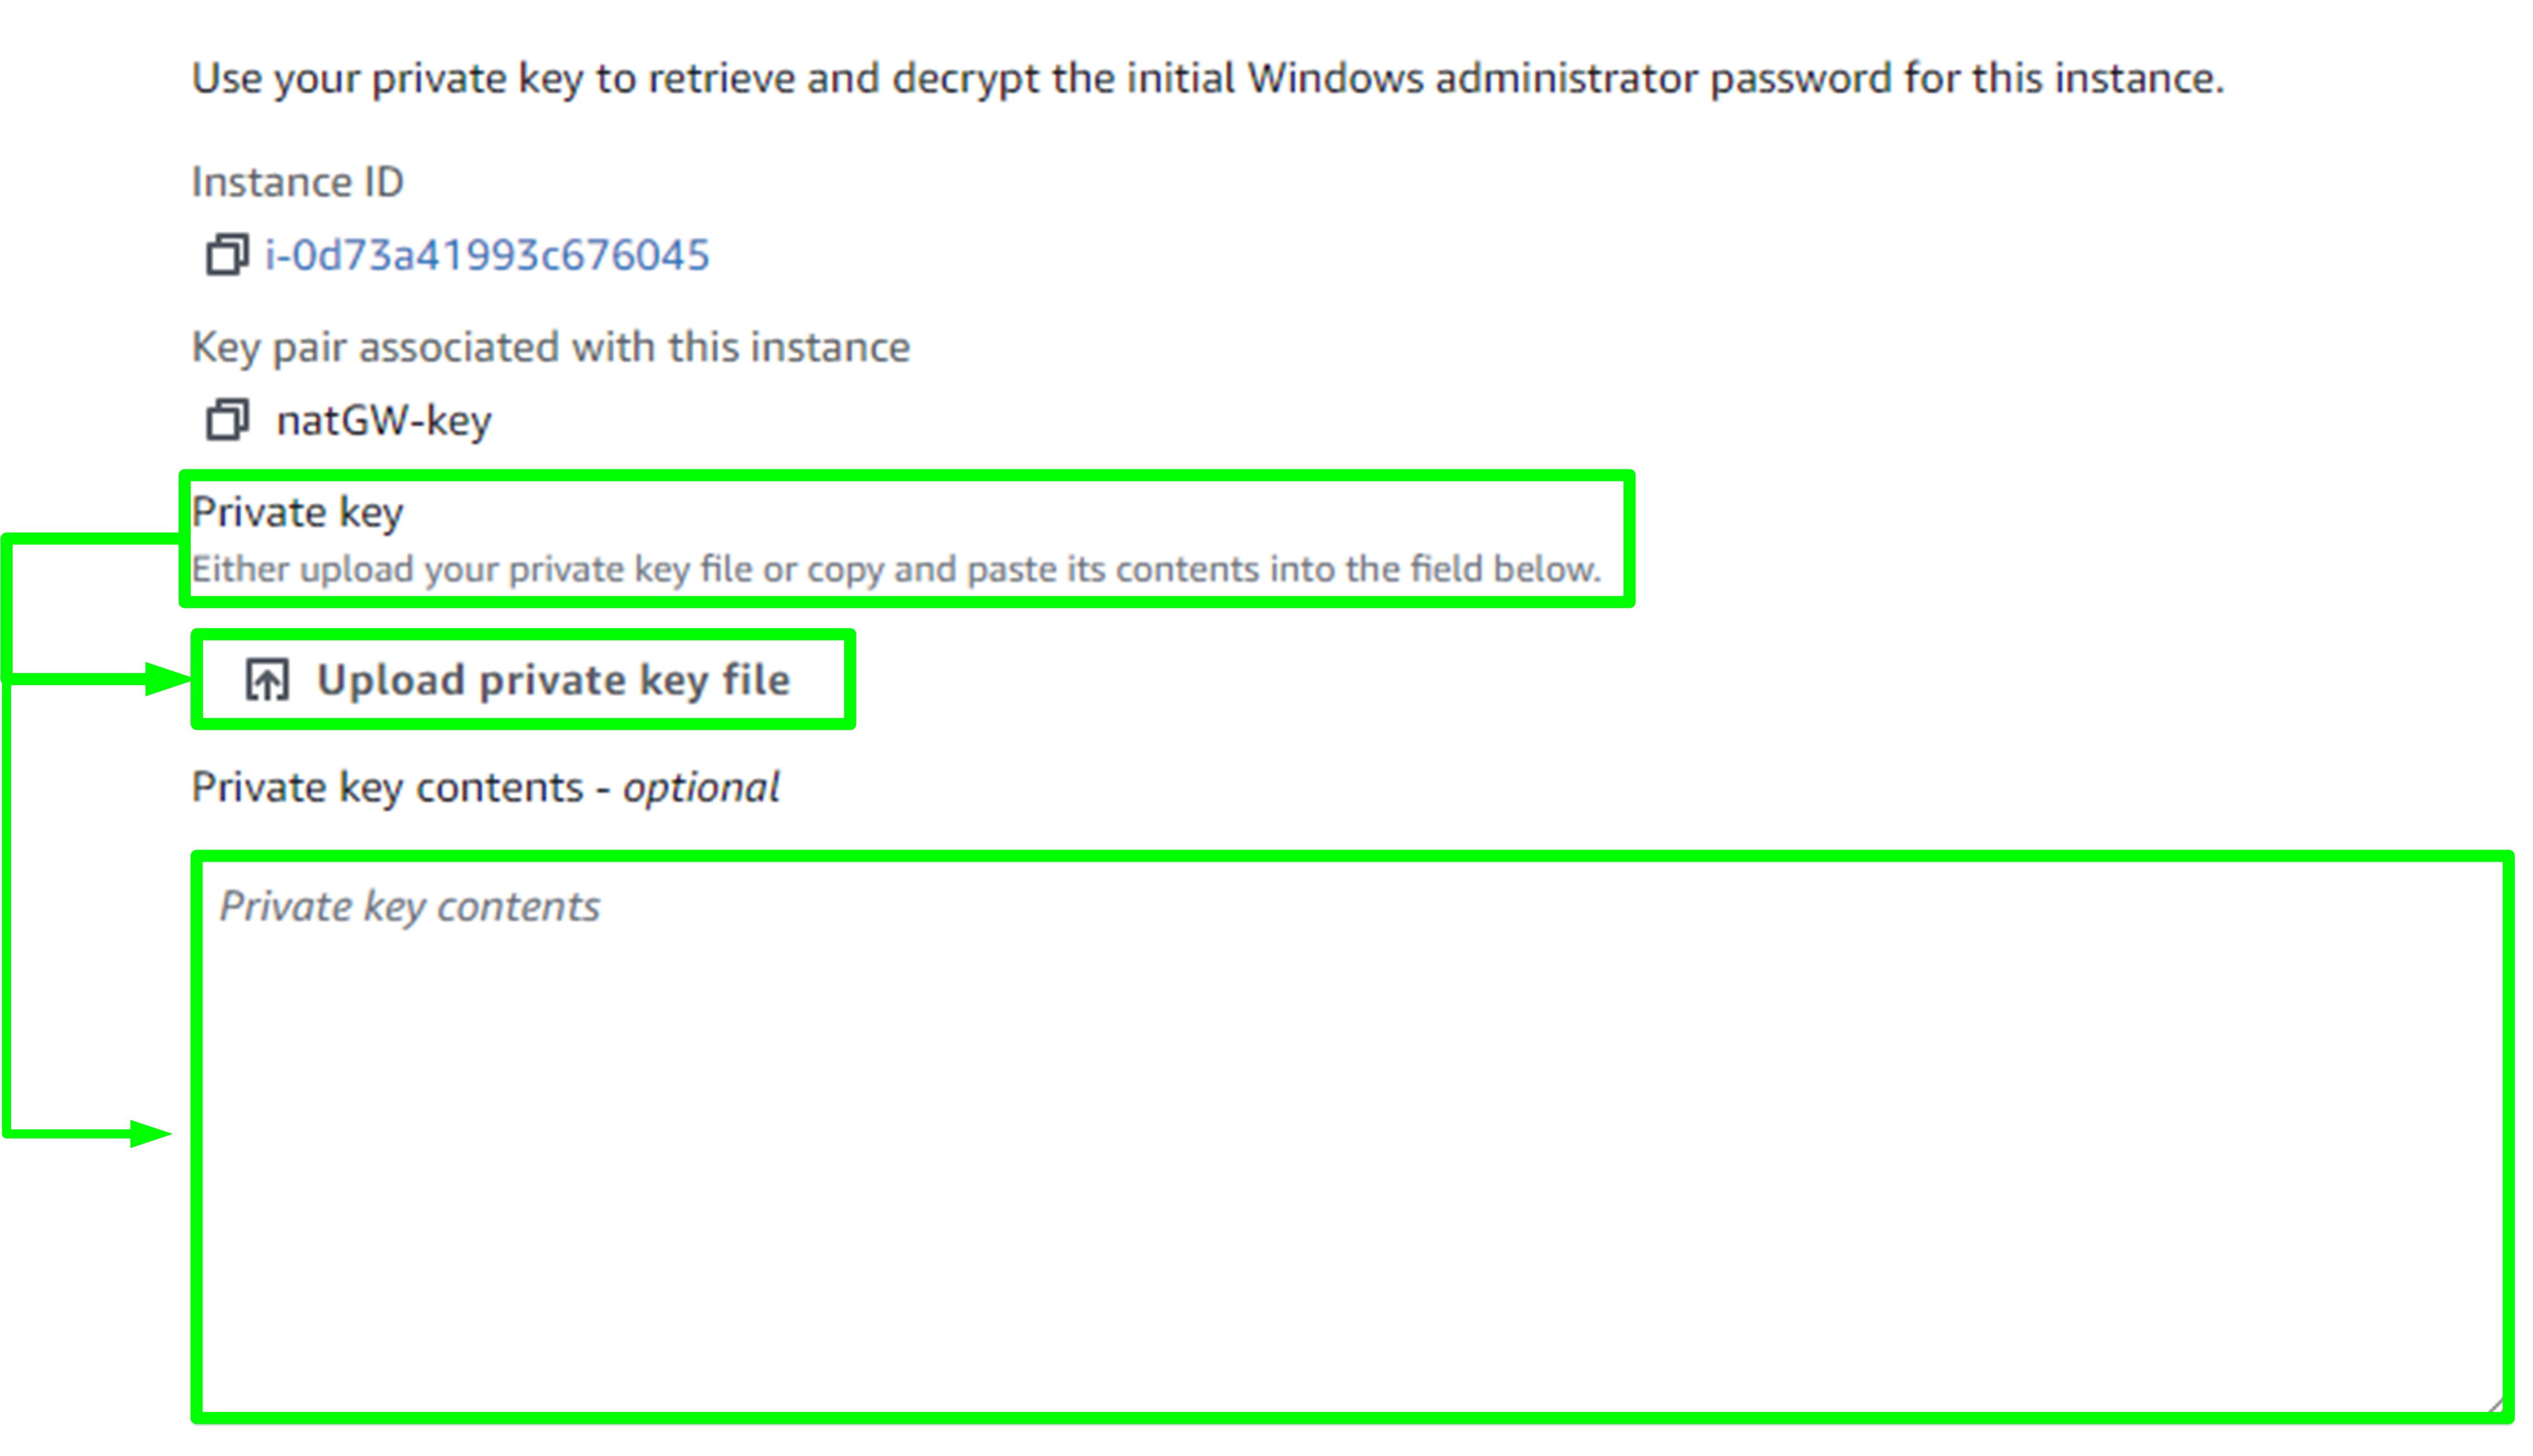Click the intro sentence about Windows administrator password
Screen dimensions: 2533x1456
click(1208, 79)
